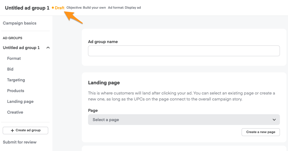Open the Bid section in the sidebar
This screenshot has width=288, height=151.
coord(10,69)
